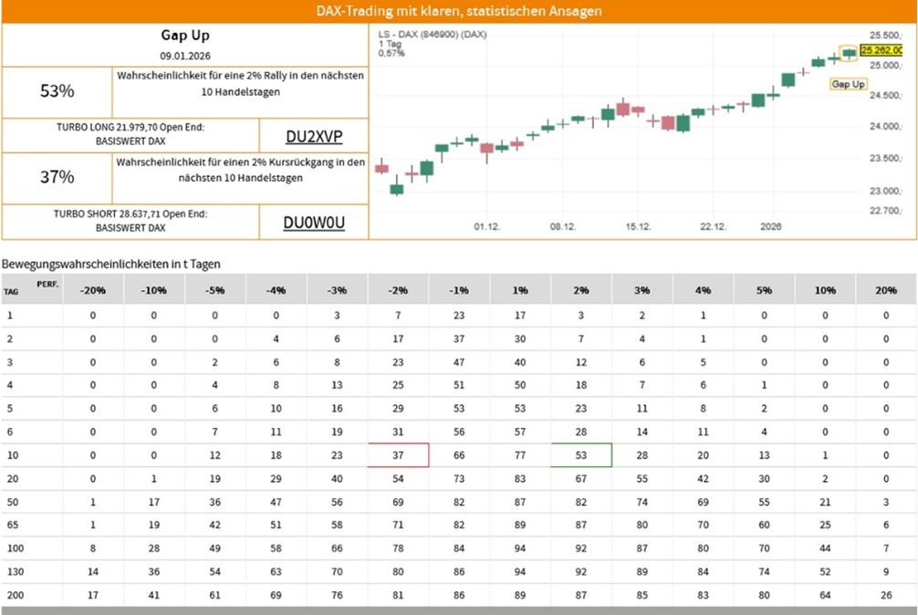Click the green-outlined 53 cell in table
Image resolution: width=918 pixels, height=615 pixels.
coord(581,454)
